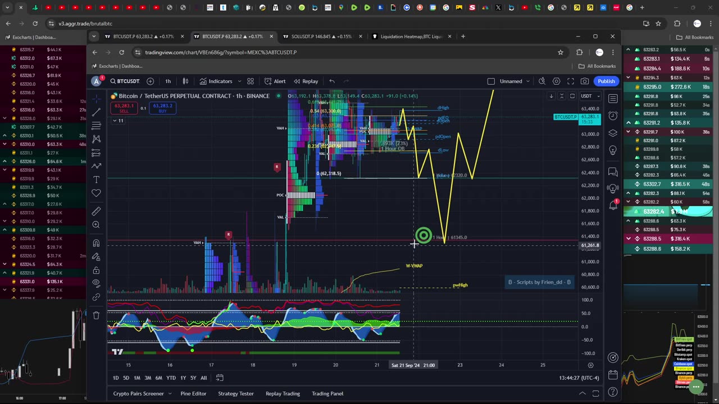Undo the last chart action
Viewport: 719px width, 404px height.
click(x=332, y=81)
